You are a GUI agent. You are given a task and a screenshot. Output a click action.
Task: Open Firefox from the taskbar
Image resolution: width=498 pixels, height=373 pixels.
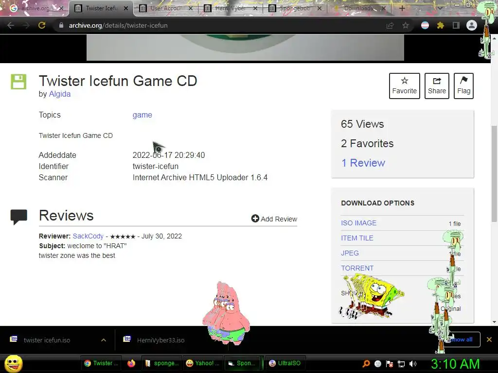tap(131, 363)
